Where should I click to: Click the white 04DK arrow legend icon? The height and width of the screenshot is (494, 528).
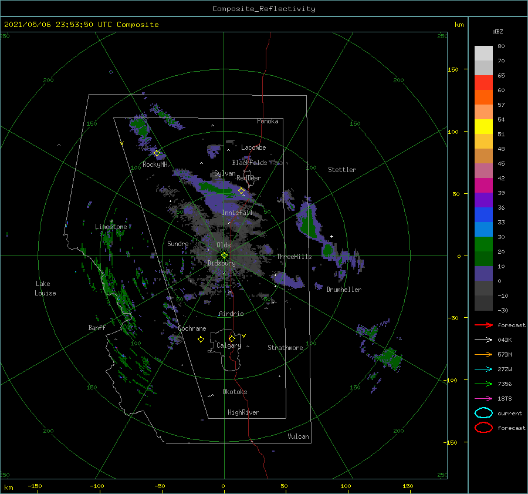(483, 340)
